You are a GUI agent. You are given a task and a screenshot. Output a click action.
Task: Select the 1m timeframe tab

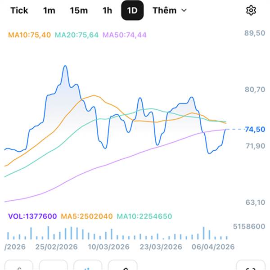[49, 10]
